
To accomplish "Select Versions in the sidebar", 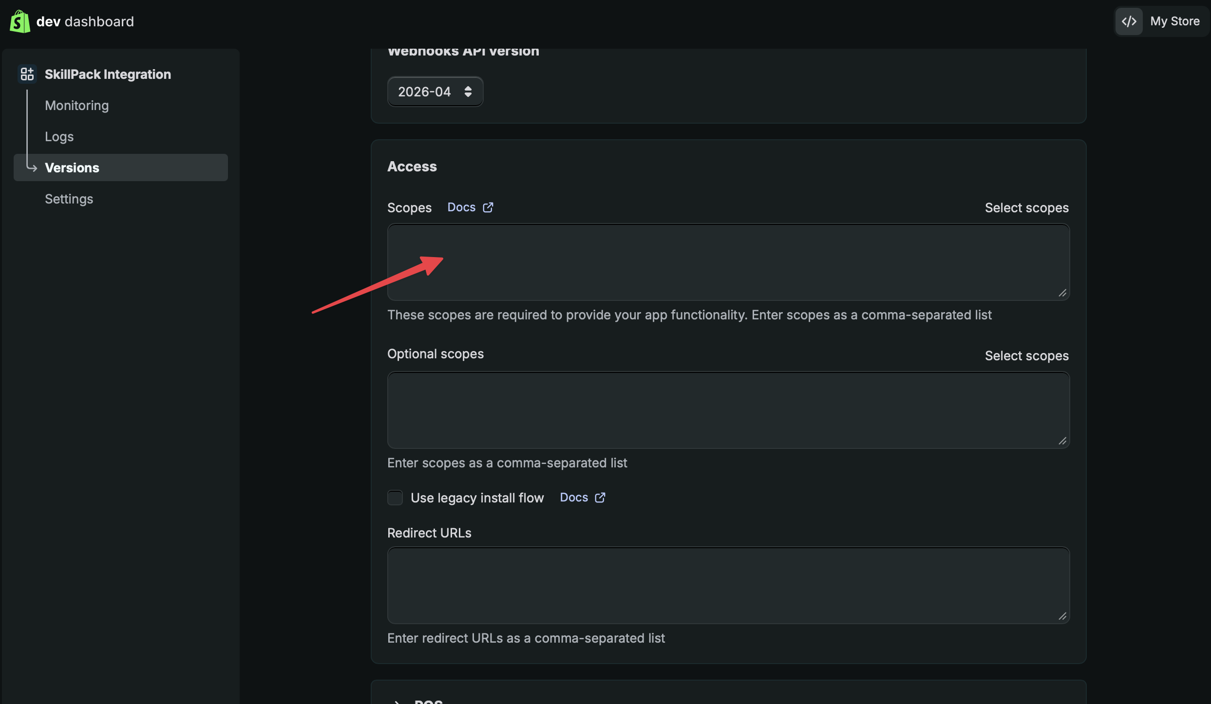I will [121, 167].
